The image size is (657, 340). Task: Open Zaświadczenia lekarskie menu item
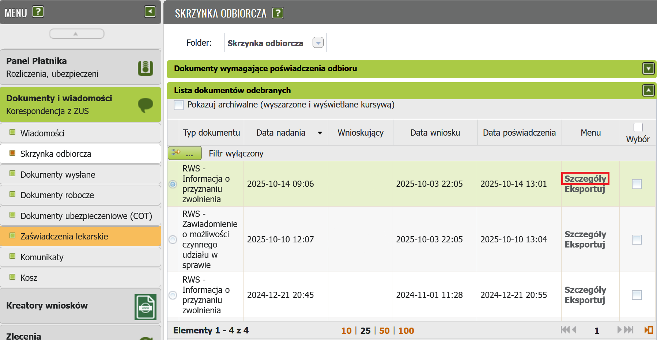[64, 237]
